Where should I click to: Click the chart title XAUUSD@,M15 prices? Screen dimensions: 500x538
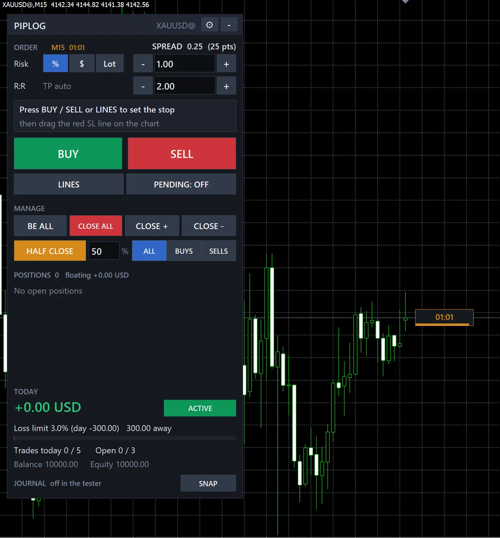click(75, 5)
